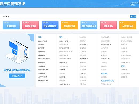Select the 局端设备管理 menu entry

(64, 55)
